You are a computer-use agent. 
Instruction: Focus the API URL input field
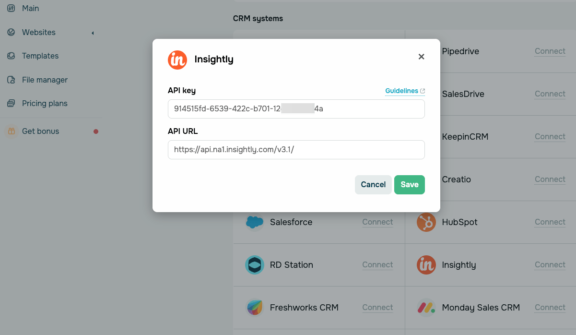296,150
